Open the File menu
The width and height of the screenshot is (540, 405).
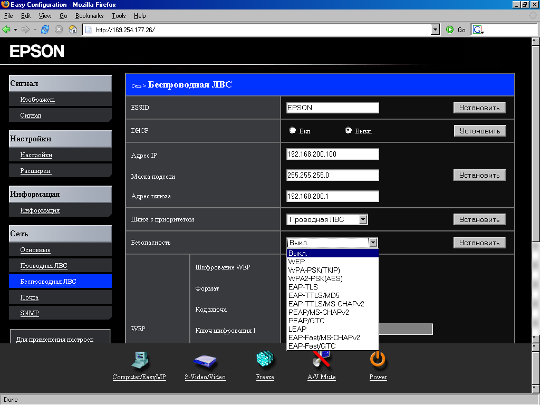(x=8, y=16)
